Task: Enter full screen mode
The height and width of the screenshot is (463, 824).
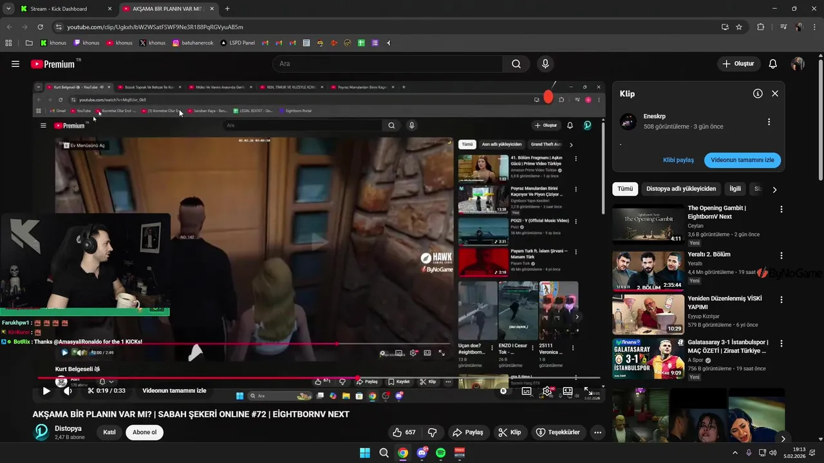Action: click(588, 390)
